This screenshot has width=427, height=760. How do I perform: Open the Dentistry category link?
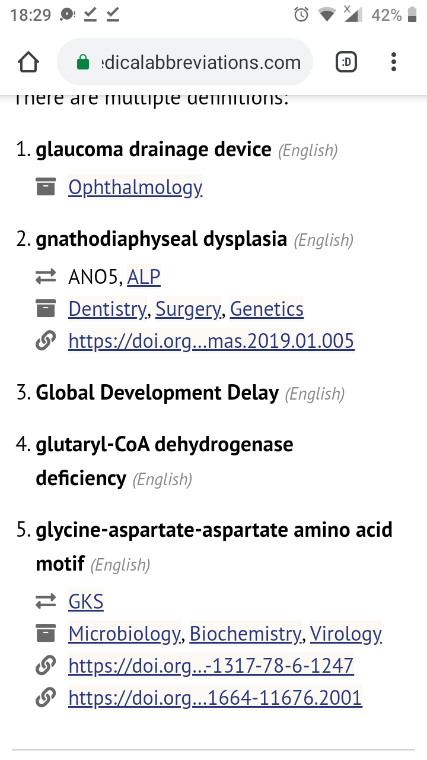tap(107, 309)
